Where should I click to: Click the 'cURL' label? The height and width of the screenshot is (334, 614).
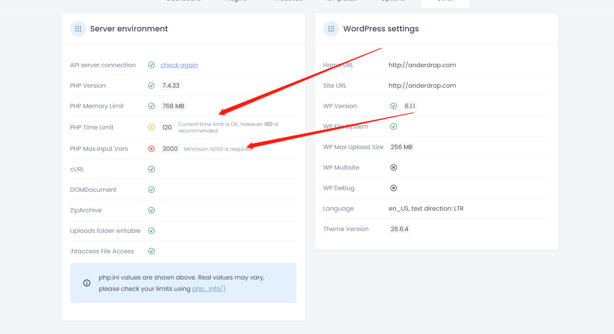coord(77,169)
